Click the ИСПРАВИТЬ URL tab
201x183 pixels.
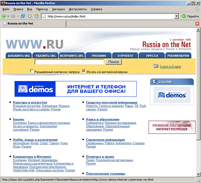point(72,56)
